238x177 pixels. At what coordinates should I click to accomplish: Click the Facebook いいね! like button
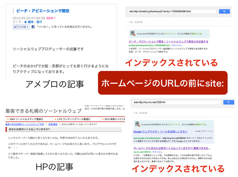(x=21, y=27)
